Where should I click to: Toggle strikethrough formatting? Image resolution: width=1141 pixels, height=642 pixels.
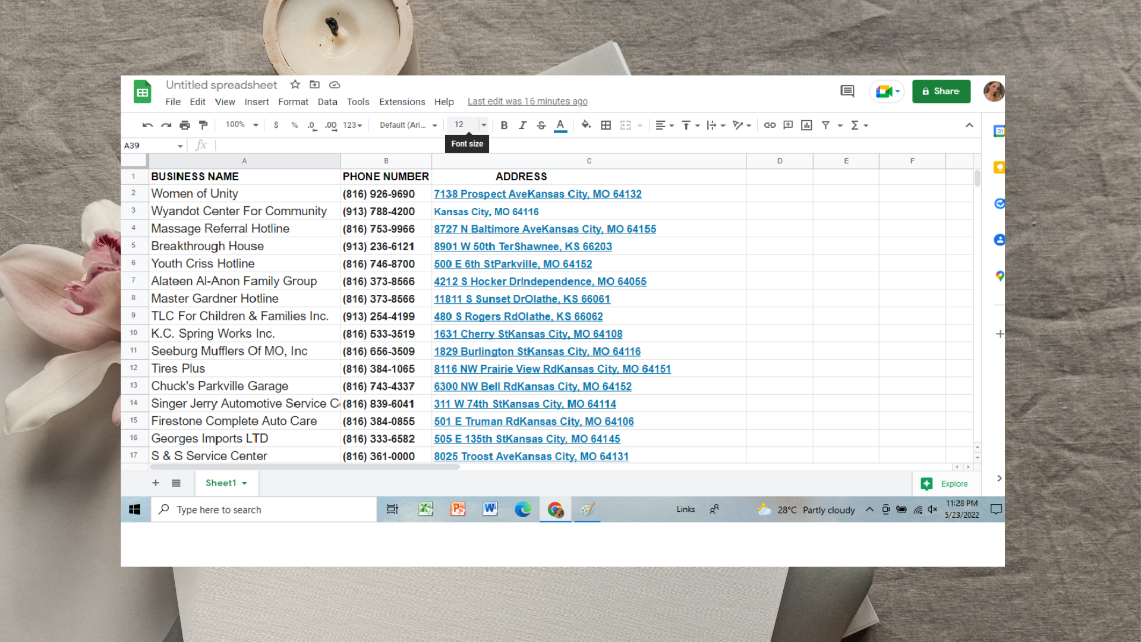[x=541, y=125]
